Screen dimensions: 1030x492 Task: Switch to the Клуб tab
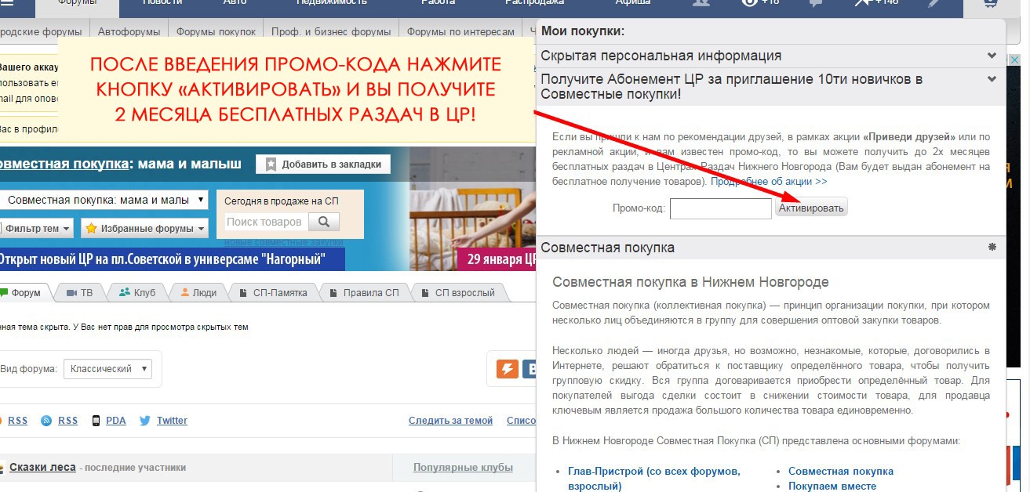click(x=137, y=293)
